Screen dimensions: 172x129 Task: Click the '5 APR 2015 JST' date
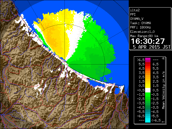tap(152, 47)
